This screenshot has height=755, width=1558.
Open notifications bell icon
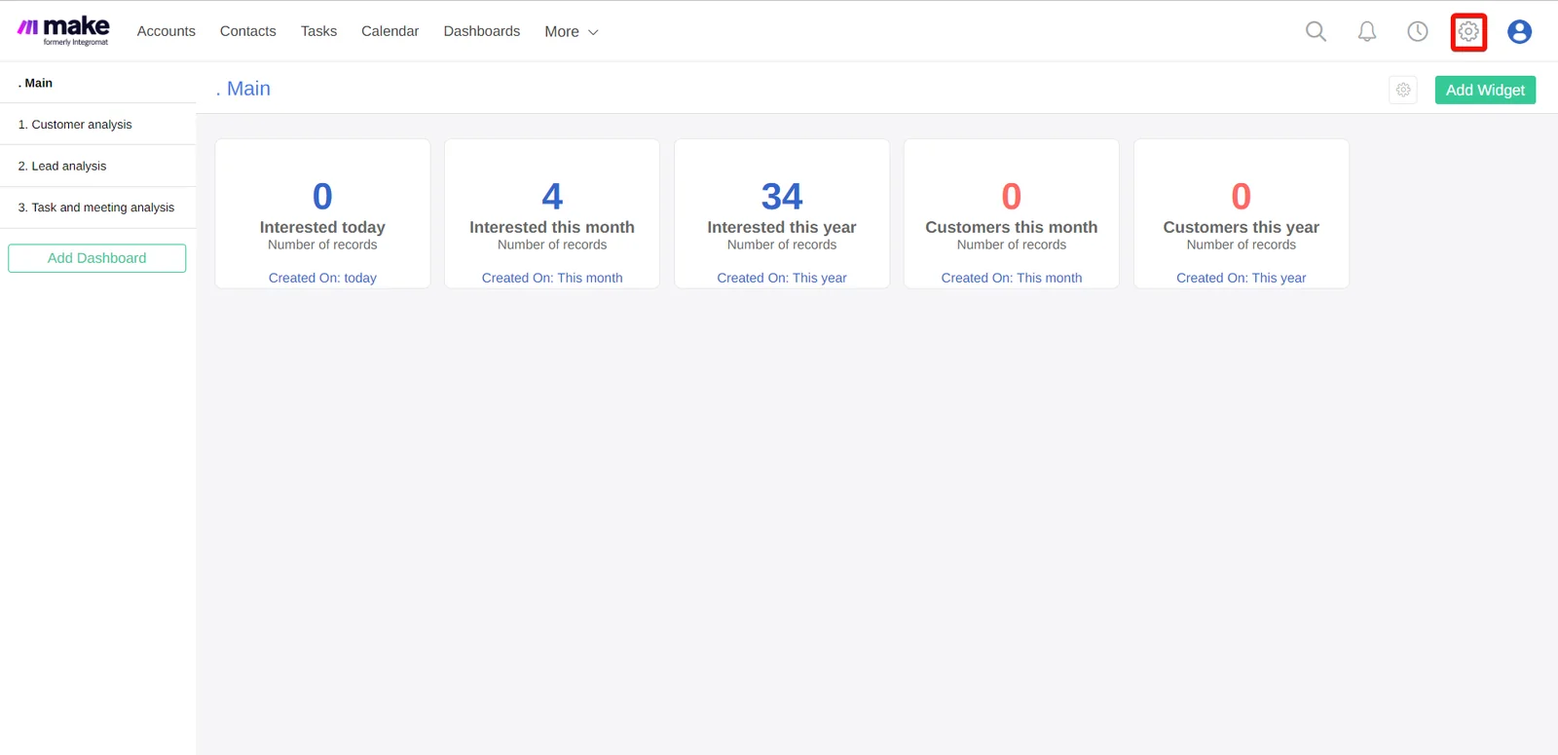pyautogui.click(x=1367, y=31)
